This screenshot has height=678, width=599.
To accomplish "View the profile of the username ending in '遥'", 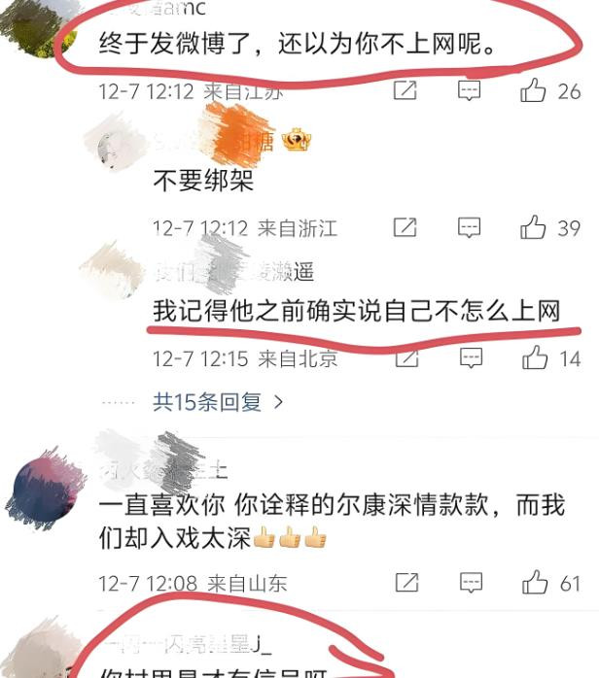I will click(x=234, y=272).
